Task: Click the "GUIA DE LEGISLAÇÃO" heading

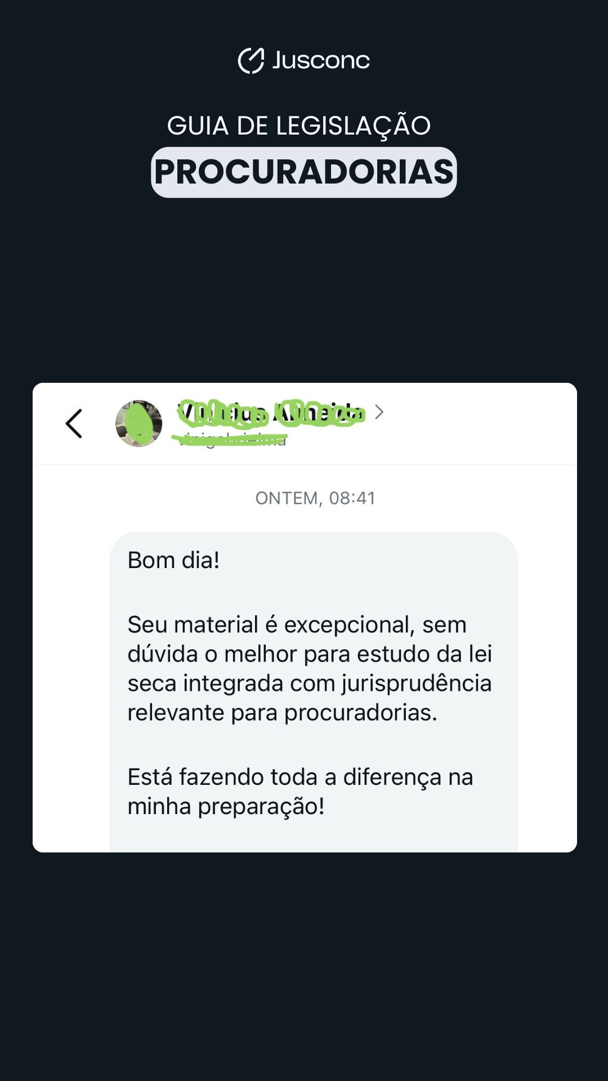Action: point(299,126)
